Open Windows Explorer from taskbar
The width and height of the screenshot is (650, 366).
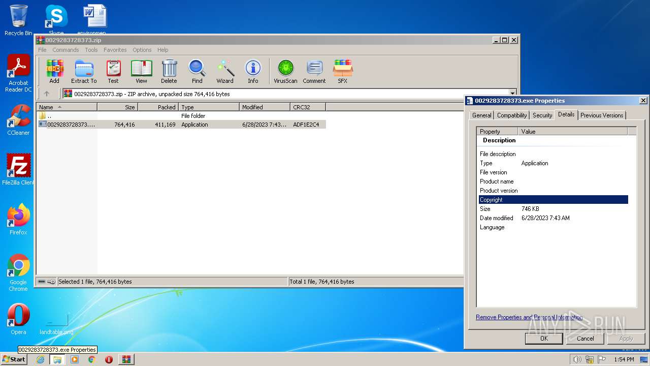[57, 359]
